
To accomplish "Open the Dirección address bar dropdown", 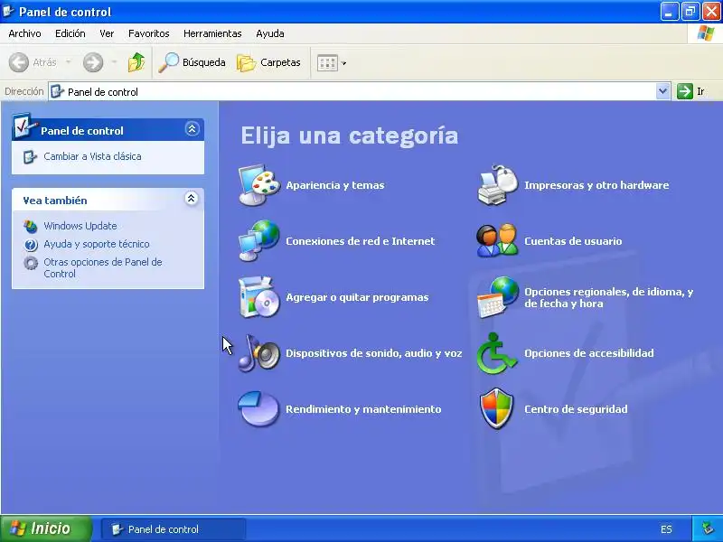I will [662, 91].
